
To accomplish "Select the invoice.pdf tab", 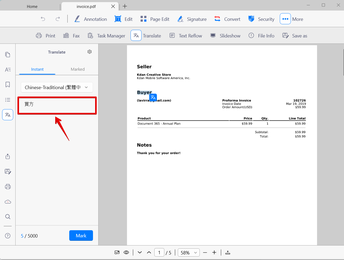I will click(86, 6).
